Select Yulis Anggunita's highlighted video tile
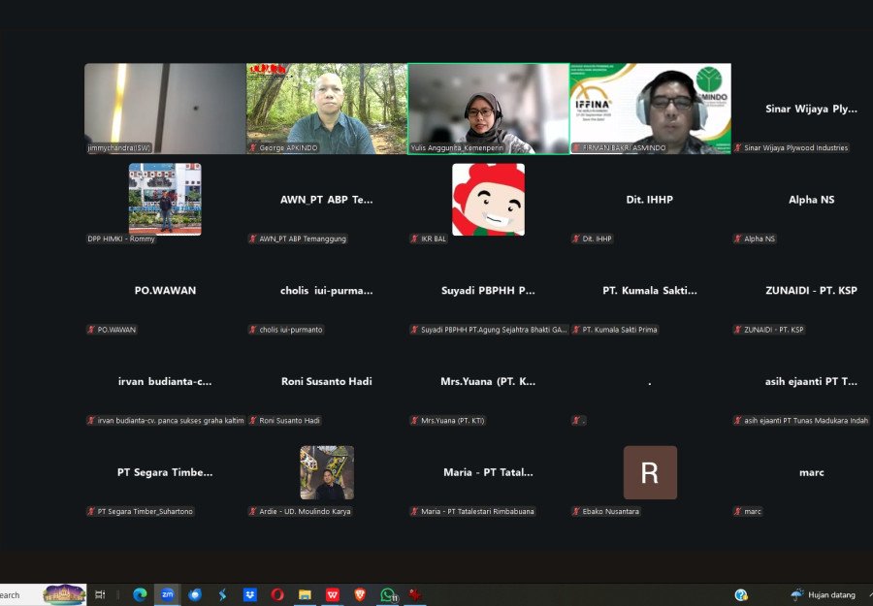Image resolution: width=873 pixels, height=606 pixels. [x=488, y=109]
